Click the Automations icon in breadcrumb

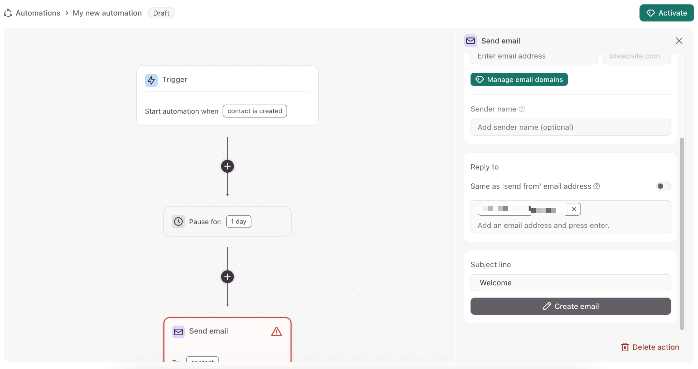[8, 13]
